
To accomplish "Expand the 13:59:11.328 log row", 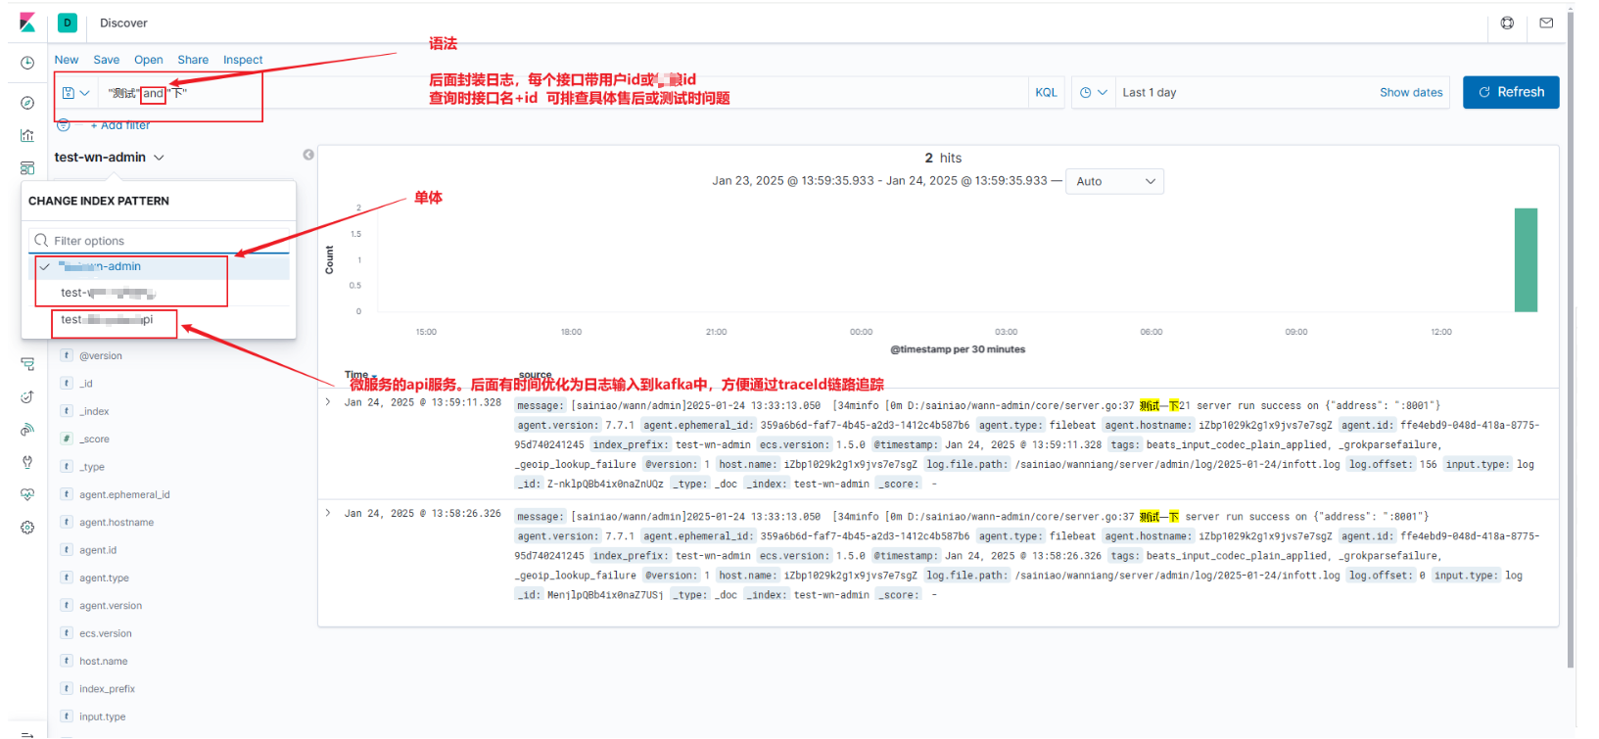I will (x=328, y=402).
